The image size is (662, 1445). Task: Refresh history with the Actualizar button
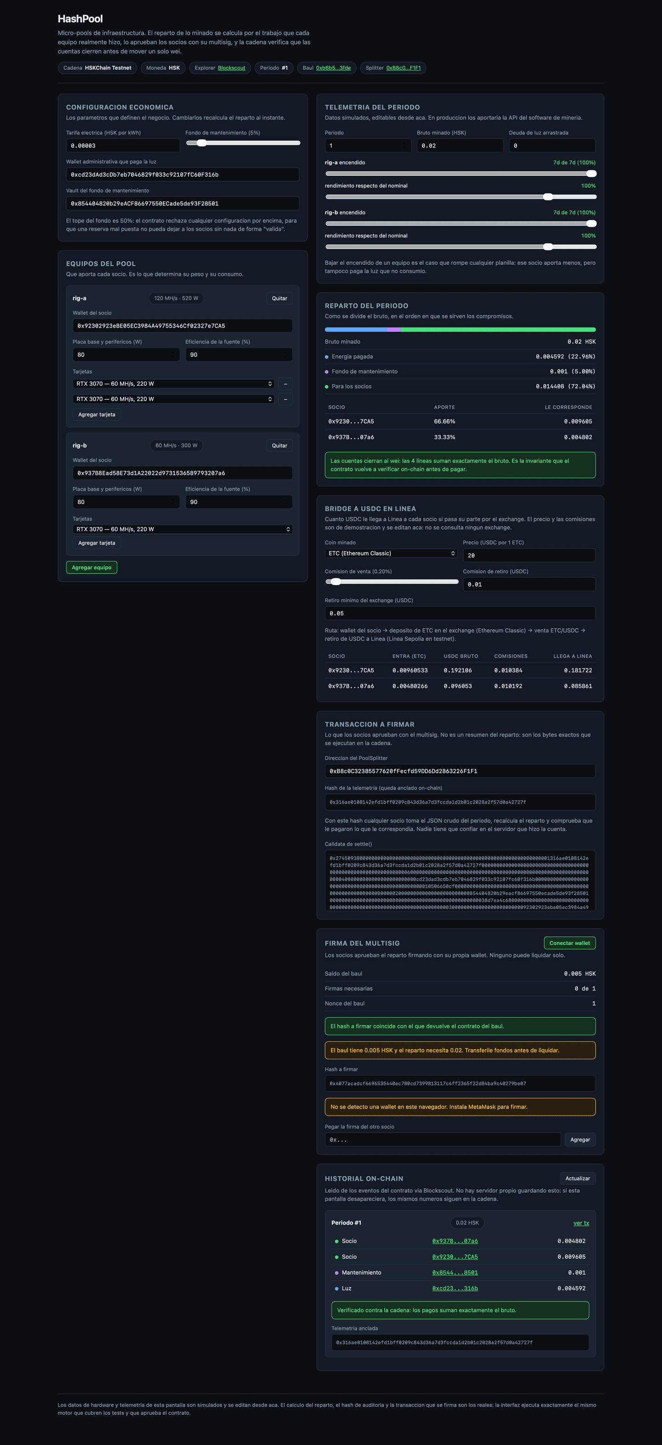pyautogui.click(x=577, y=1179)
